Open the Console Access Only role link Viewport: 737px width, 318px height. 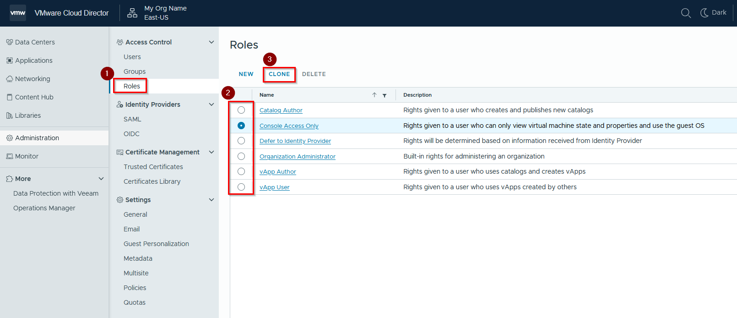coord(289,126)
